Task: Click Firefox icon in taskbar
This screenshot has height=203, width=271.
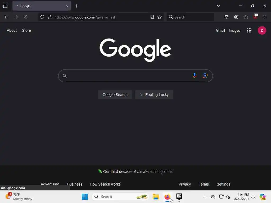Action: [x=167, y=197]
